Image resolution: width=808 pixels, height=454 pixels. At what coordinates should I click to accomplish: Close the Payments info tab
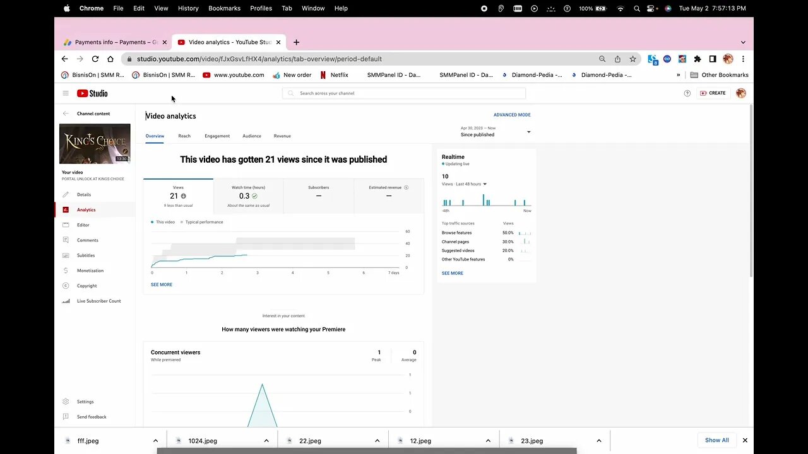pos(165,42)
